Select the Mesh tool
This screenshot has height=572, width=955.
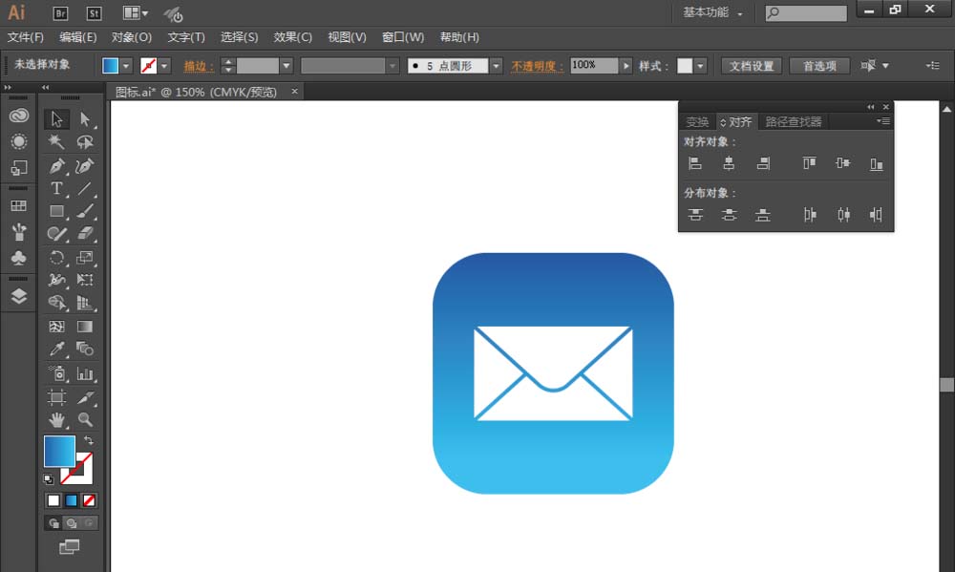pyautogui.click(x=56, y=327)
